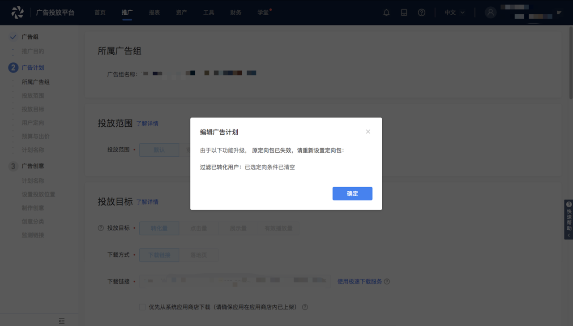The image size is (573, 326).
Task: Tick 优先从系统应用商店下载 checkbox
Action: point(142,307)
